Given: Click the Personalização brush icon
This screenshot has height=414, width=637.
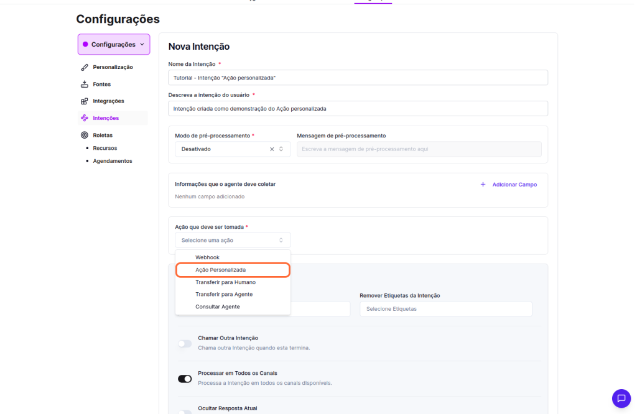Looking at the screenshot, I should [x=85, y=67].
